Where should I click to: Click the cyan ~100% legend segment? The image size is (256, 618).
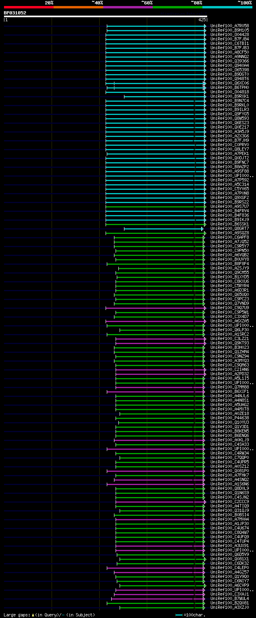pyautogui.click(x=227, y=7)
